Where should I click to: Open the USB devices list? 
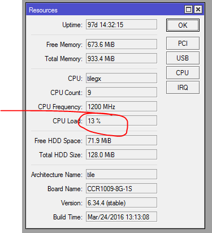click(x=183, y=58)
